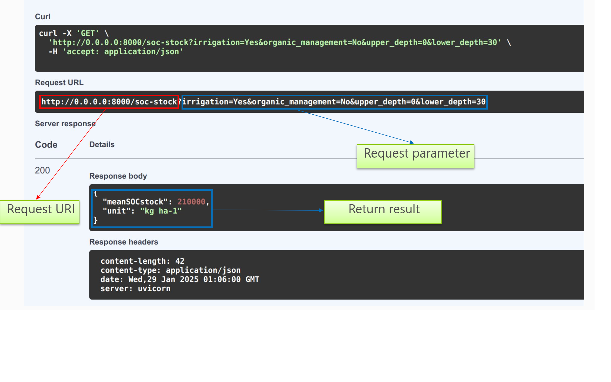Click the green Request parameter box
Viewport: 611px width, 382px height.
point(415,156)
